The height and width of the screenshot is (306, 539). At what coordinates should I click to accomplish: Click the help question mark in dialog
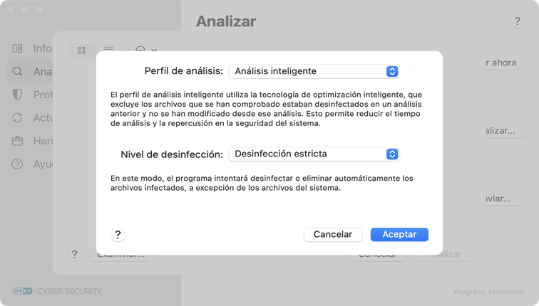118,234
